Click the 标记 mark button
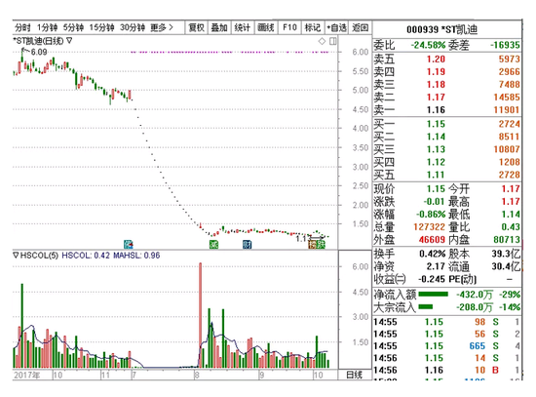The width and height of the screenshot is (536, 397). coord(313,27)
